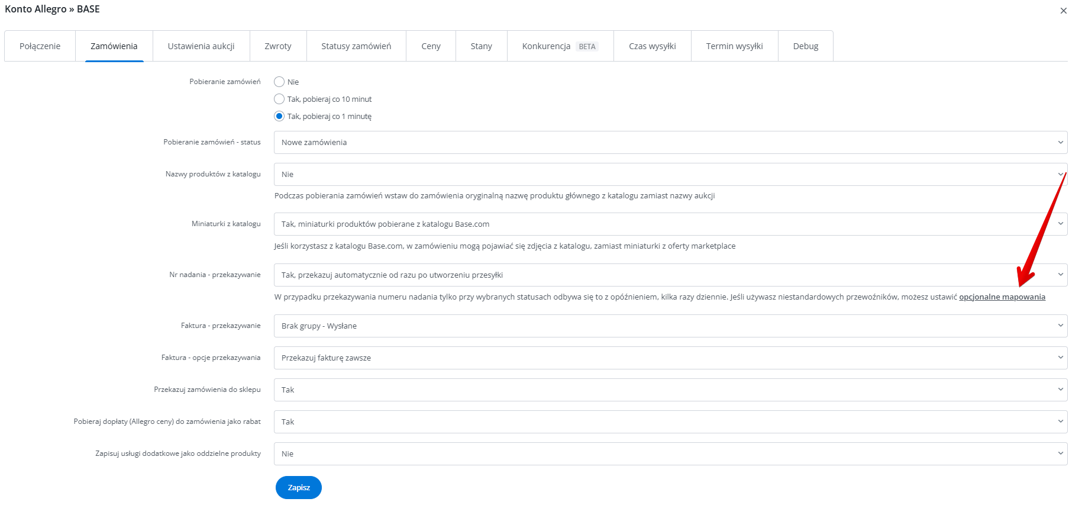Select the 'Nie' order download option
This screenshot has width=1082, height=521.
coord(279,82)
